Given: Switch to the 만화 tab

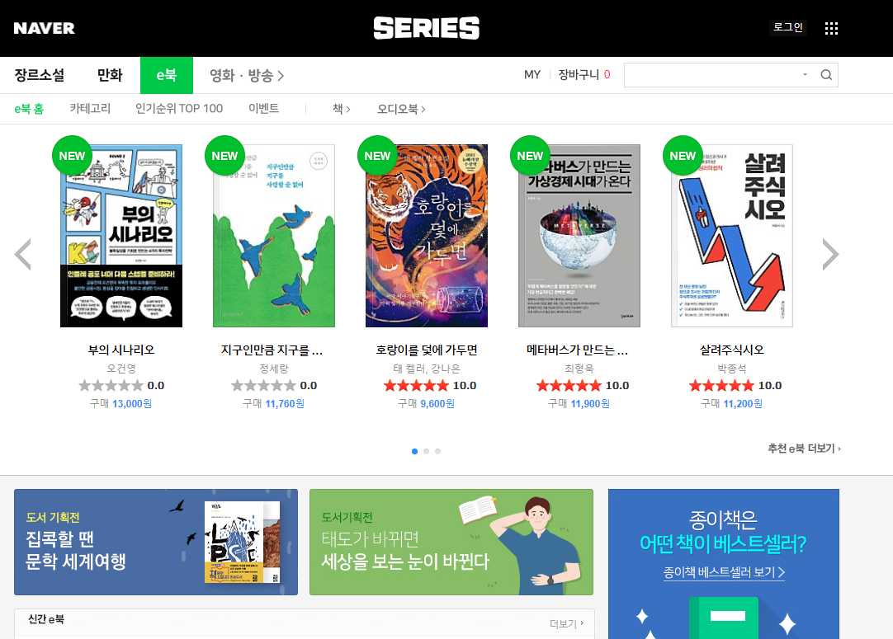Looking at the screenshot, I should (109, 75).
